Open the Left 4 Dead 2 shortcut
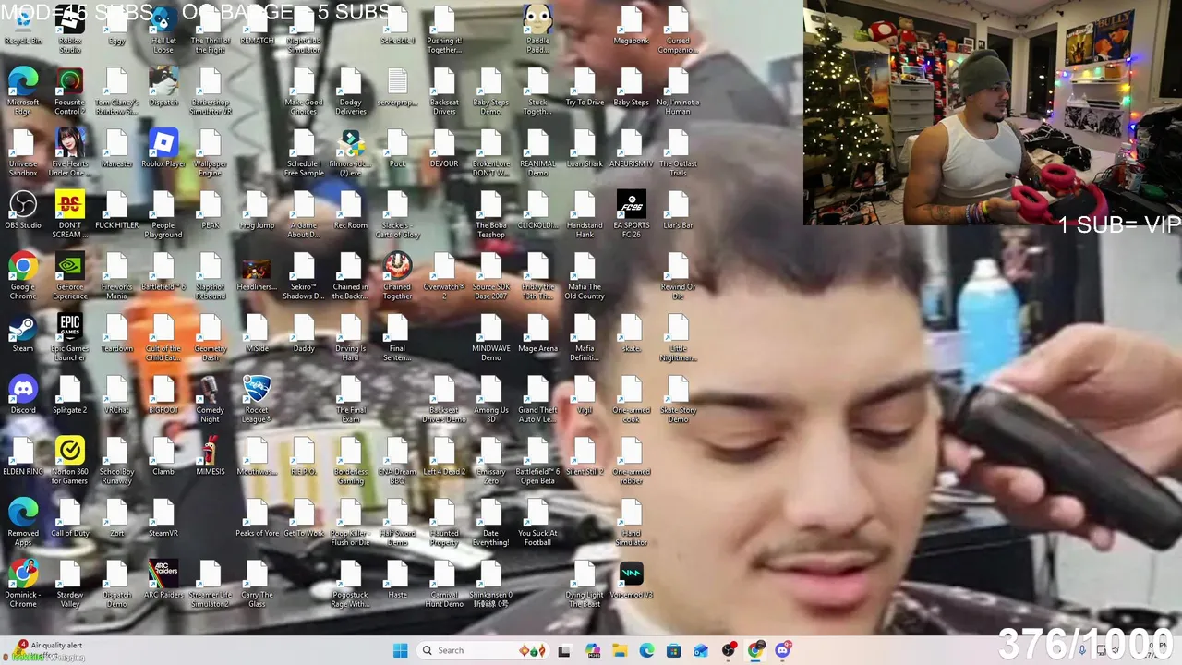 (x=444, y=456)
